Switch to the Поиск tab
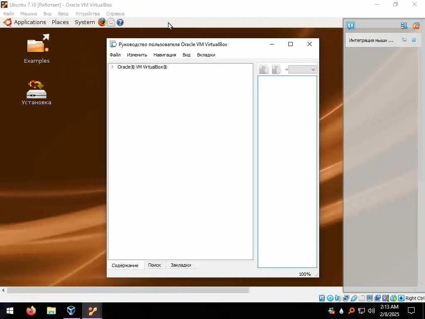Viewport: 425px width, 319px height. 154,265
